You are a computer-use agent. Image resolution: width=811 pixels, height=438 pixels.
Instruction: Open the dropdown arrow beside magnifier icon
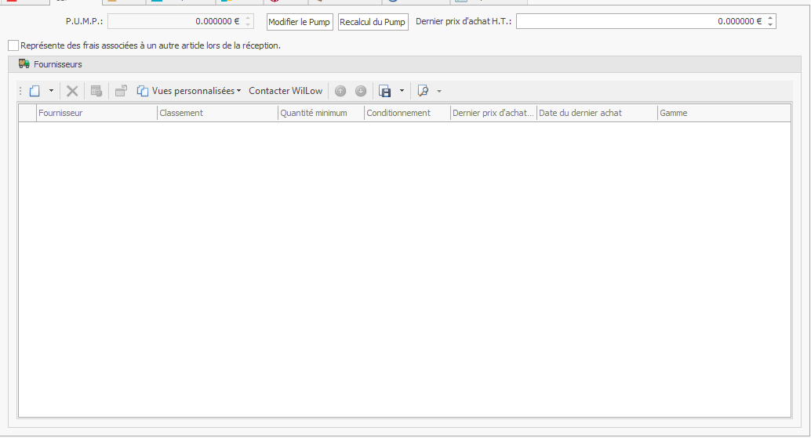tap(439, 91)
